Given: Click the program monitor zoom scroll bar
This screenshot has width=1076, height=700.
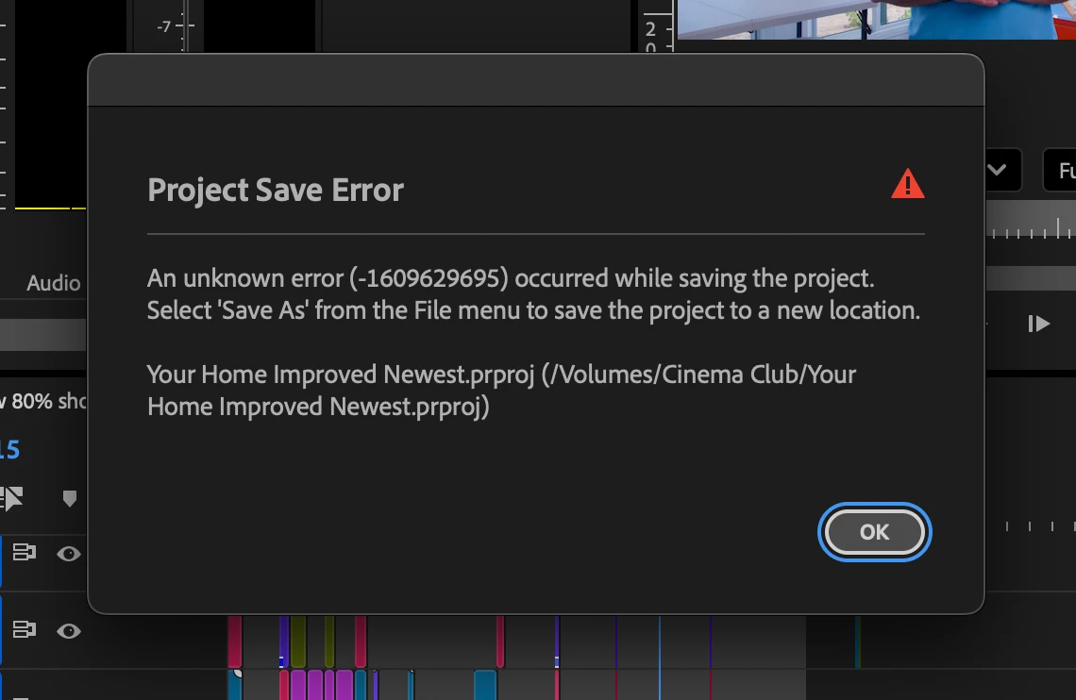Looking at the screenshot, I should click(1031, 278).
